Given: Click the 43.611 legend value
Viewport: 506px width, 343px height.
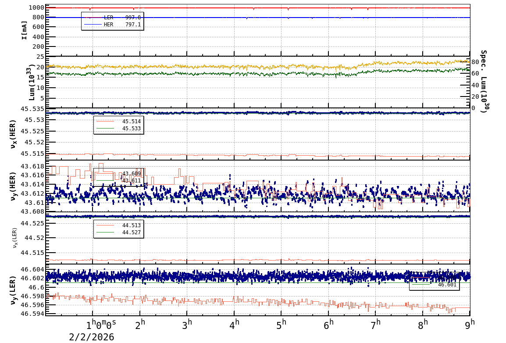Looking at the screenshot, I should [132, 181].
